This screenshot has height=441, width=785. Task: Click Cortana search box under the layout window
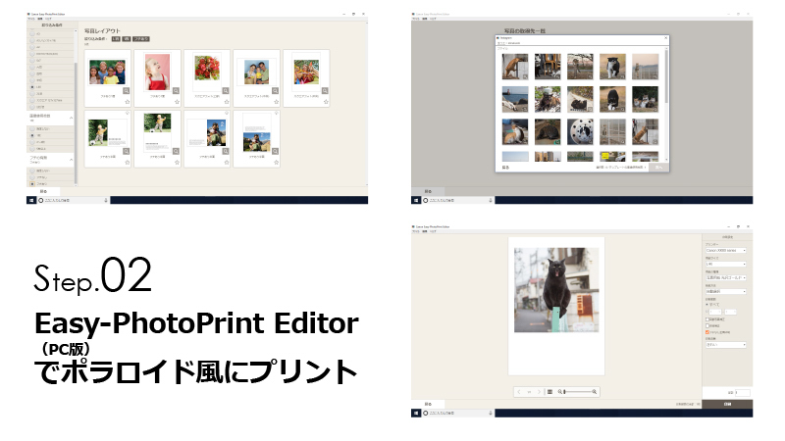tap(73, 200)
